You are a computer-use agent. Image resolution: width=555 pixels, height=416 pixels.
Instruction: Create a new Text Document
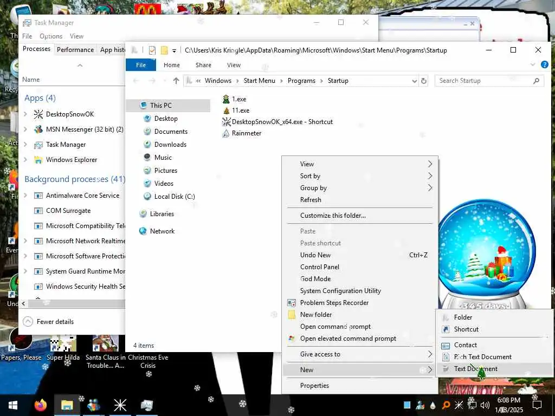click(x=494, y=369)
